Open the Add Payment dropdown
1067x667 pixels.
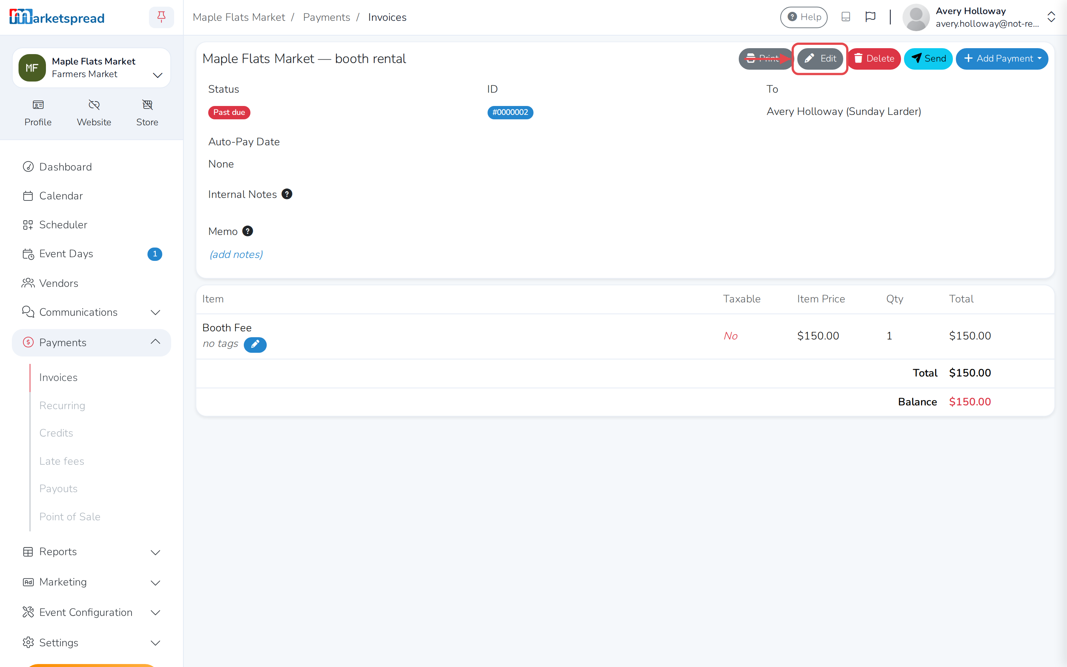[1002, 59]
